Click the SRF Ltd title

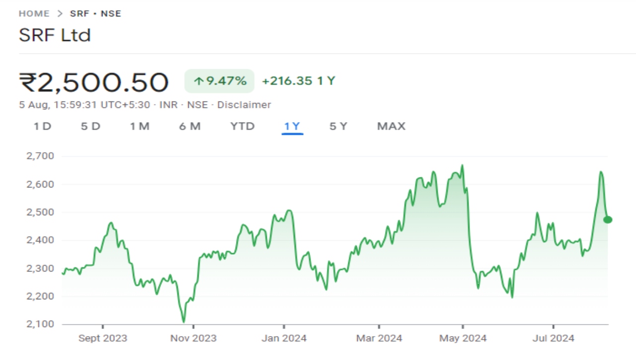55,35
